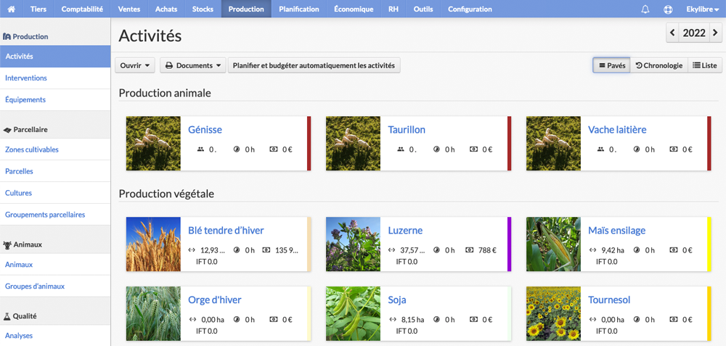Click the time icon on Maïs ensilage tile
This screenshot has height=346, width=726.
coord(637,250)
